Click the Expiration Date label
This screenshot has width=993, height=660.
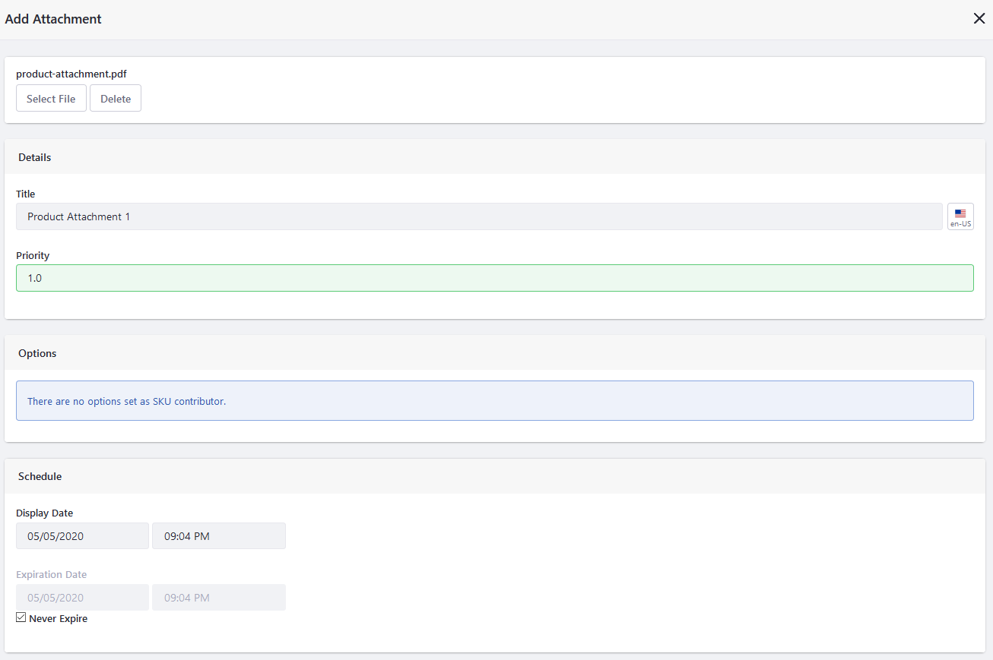pos(52,574)
